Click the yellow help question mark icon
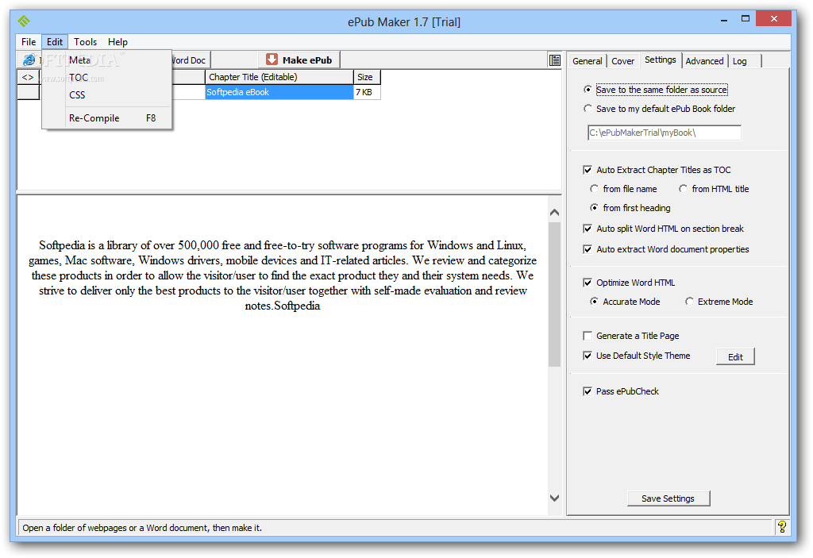The height and width of the screenshot is (558, 813). click(782, 527)
